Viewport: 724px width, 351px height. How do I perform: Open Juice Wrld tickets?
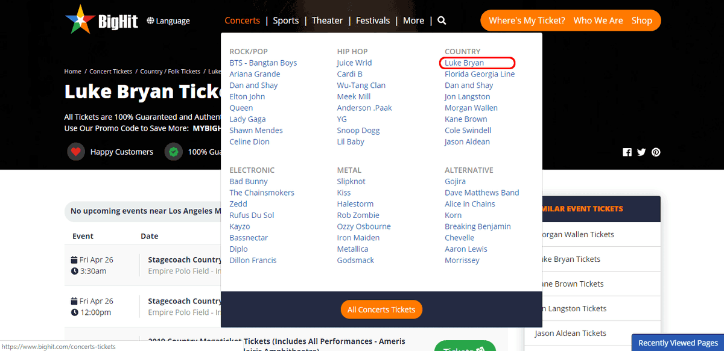tap(354, 63)
